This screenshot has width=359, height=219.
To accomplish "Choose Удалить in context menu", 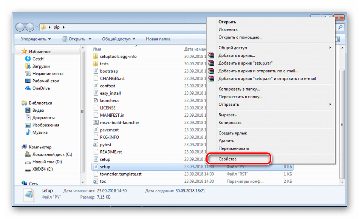I will [x=226, y=141].
